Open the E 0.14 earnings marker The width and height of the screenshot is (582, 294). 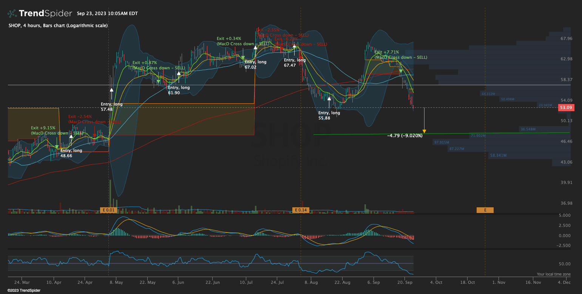301,210
